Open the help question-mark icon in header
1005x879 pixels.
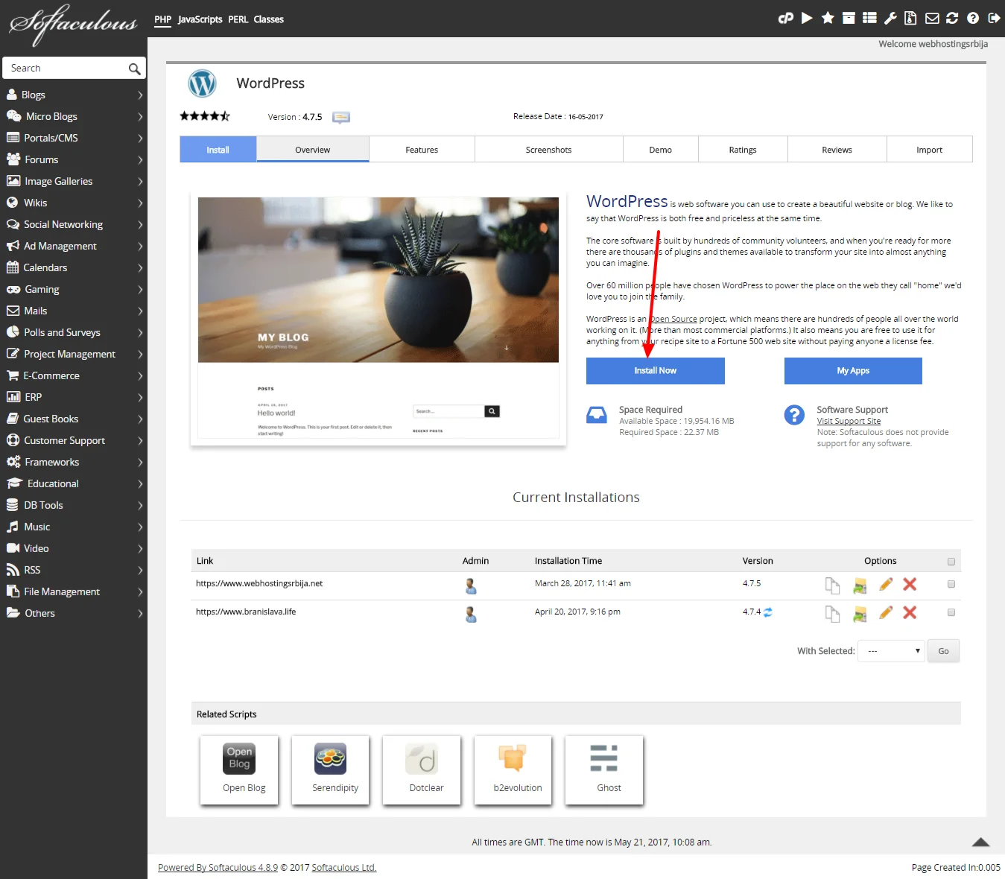tap(973, 19)
